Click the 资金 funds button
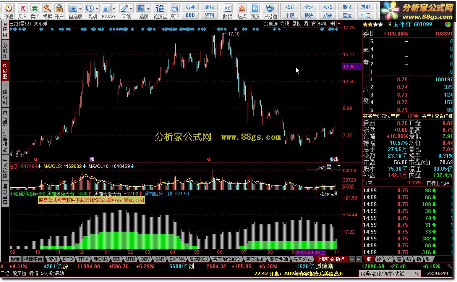The image size is (457, 282). (190, 7)
